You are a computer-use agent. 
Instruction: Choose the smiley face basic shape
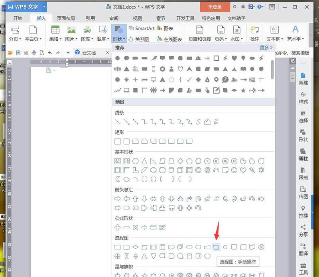coord(234,170)
